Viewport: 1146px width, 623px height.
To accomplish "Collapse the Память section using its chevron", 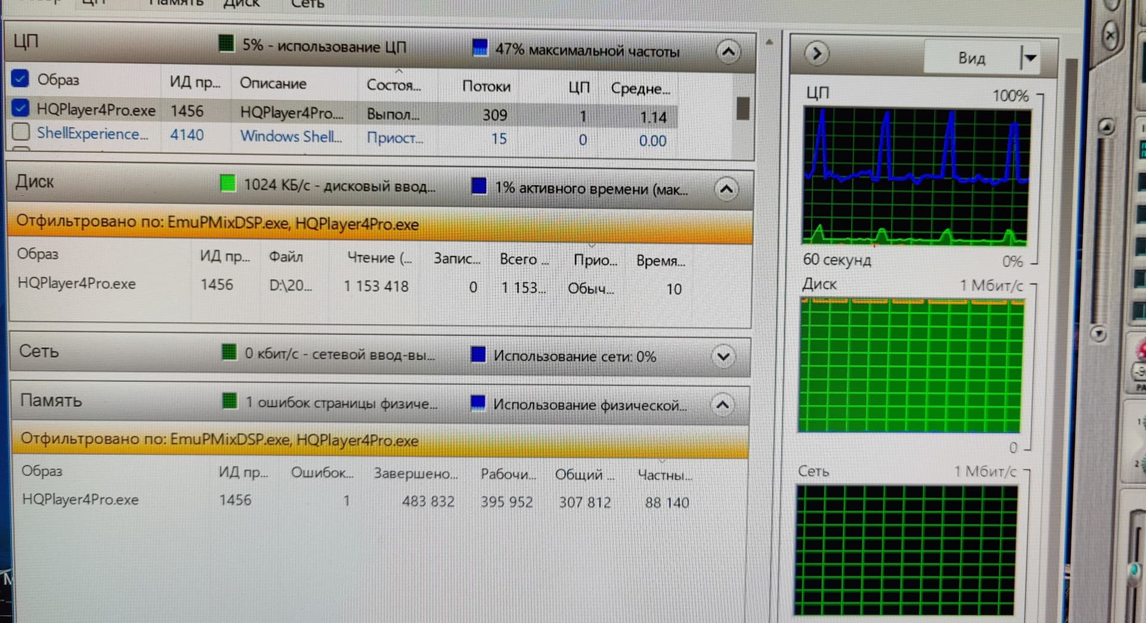I will [x=722, y=405].
